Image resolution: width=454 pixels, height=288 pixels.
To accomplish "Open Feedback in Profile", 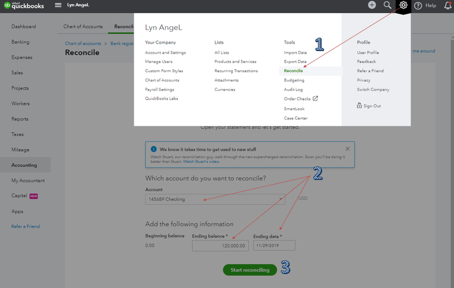I will [366, 61].
